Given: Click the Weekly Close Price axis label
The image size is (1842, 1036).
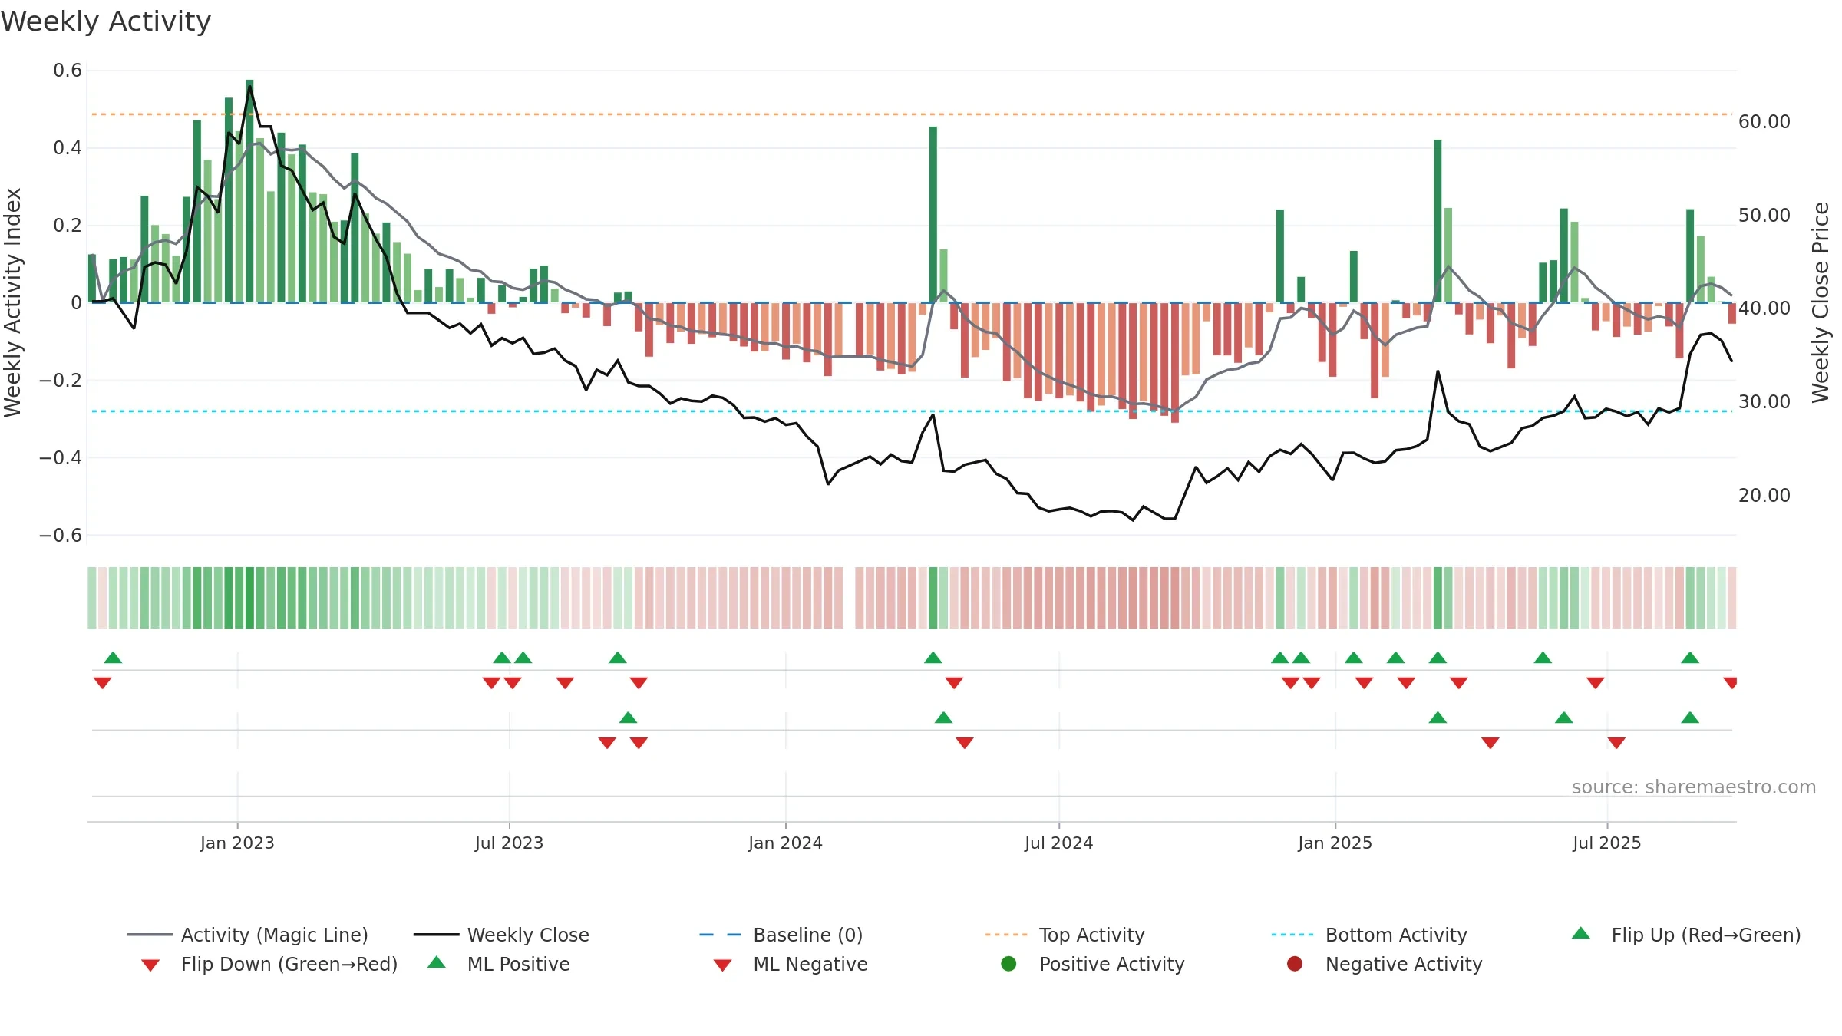Looking at the screenshot, I should [1821, 302].
